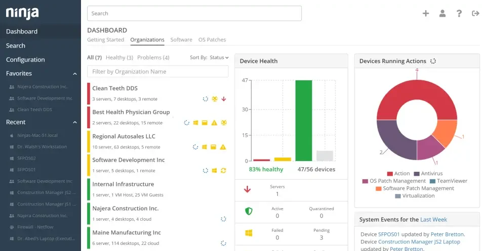Click the orange Software Patch Management legend swatch
The width and height of the screenshot is (486, 251).
379,188
